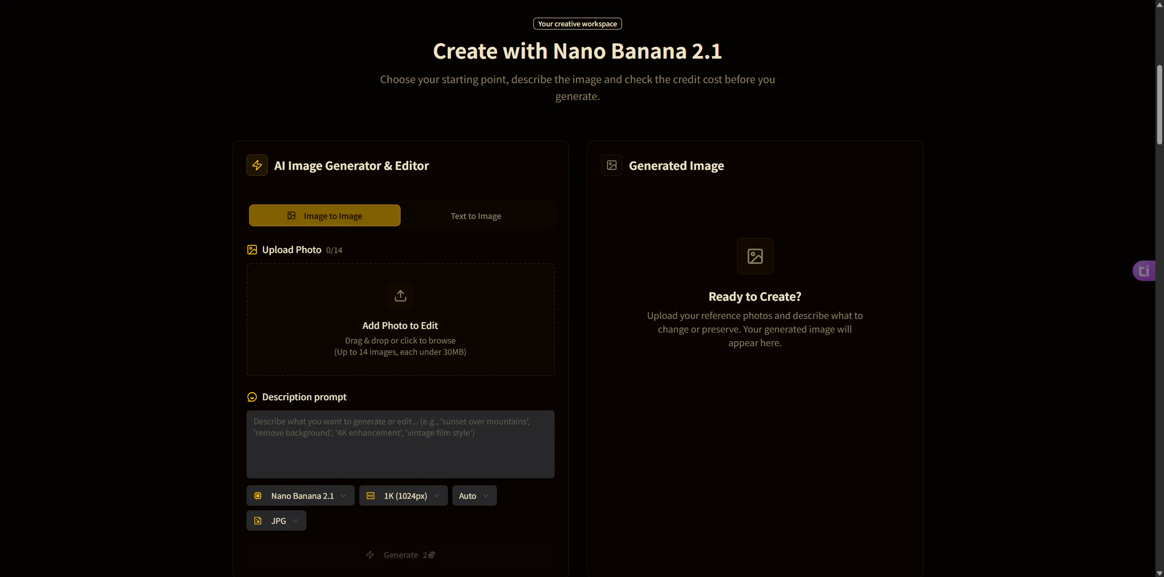Open the Auto aspect ratio dropdown
The width and height of the screenshot is (1164, 577).
point(474,496)
